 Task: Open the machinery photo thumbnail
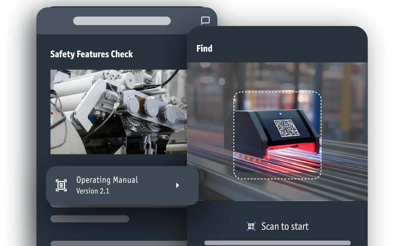119,112
